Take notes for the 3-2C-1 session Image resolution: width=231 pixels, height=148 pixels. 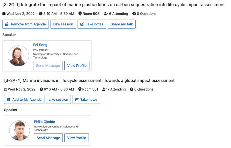[x=92, y=24]
